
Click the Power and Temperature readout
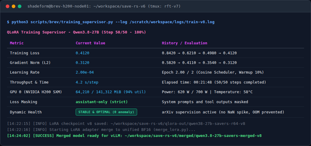pyautogui.click(x=207, y=92)
